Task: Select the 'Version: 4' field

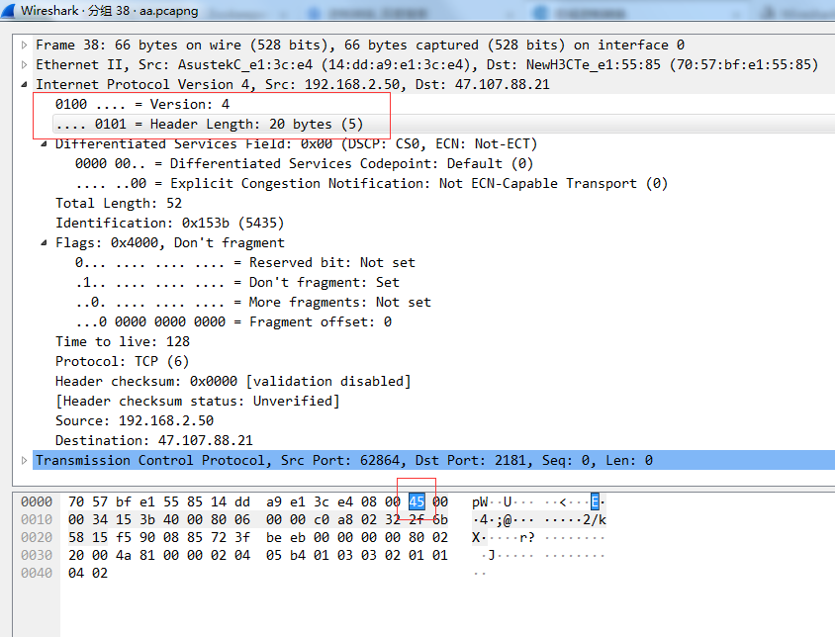Action: coord(142,105)
